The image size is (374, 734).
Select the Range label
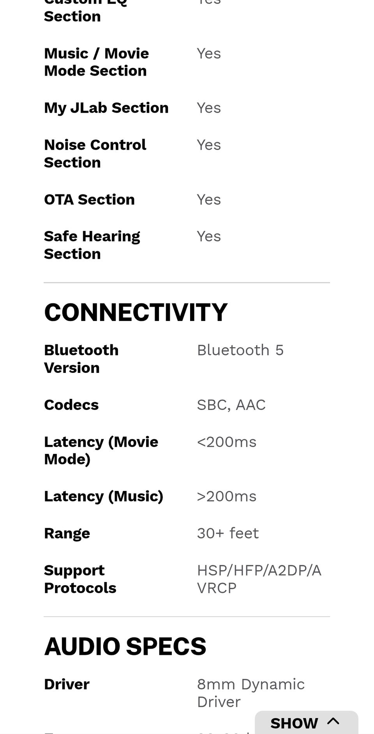pos(67,533)
